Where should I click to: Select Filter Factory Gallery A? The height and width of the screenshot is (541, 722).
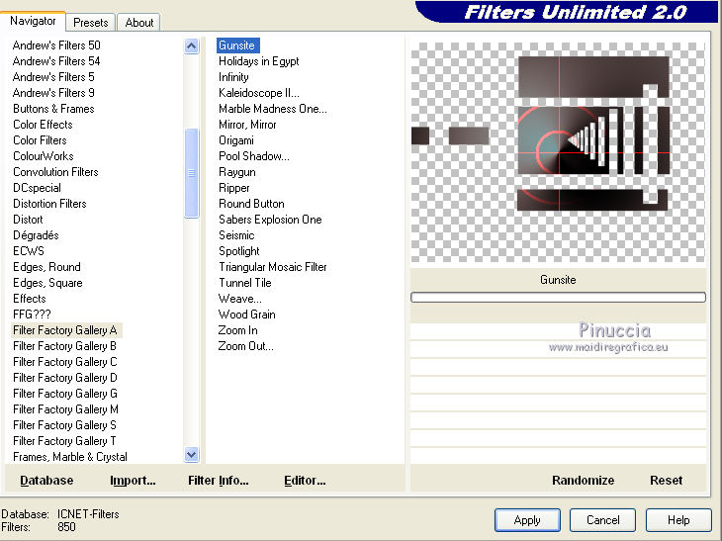click(65, 330)
